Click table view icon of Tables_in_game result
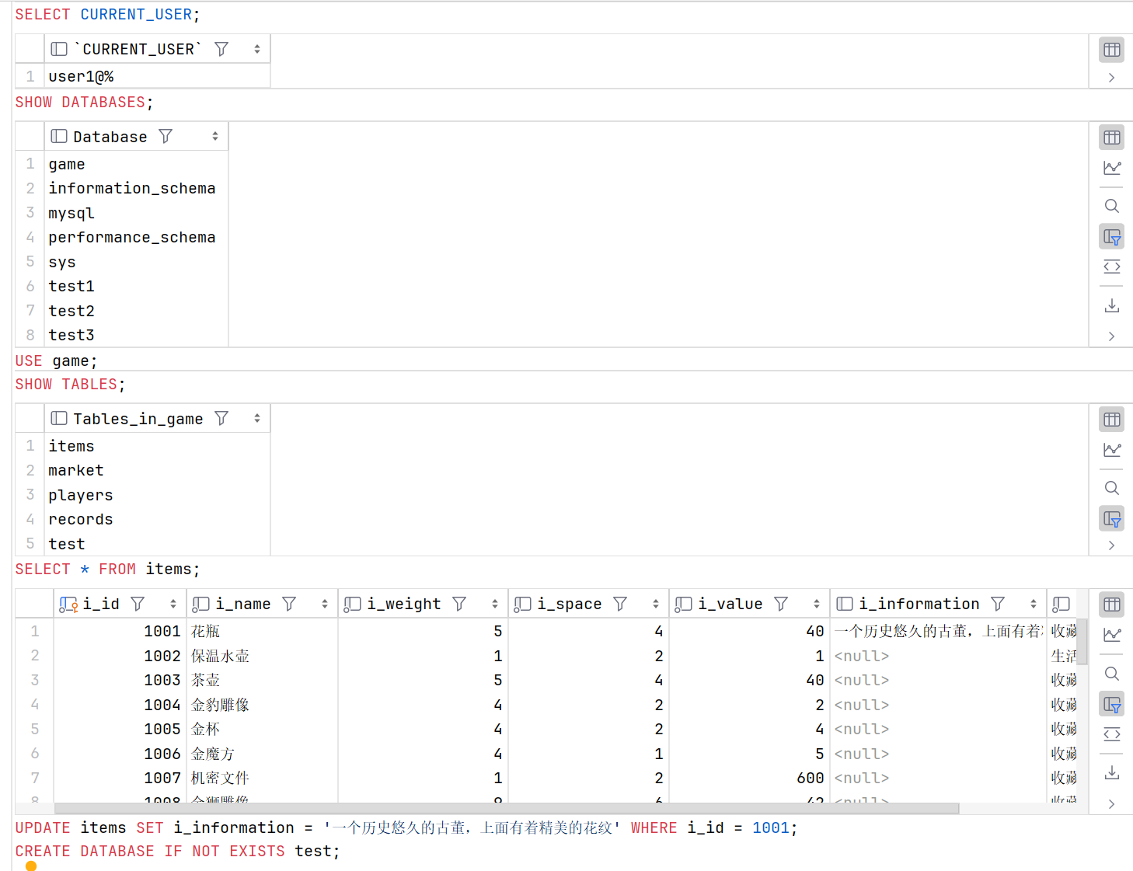1133x871 pixels. pyautogui.click(x=1112, y=420)
